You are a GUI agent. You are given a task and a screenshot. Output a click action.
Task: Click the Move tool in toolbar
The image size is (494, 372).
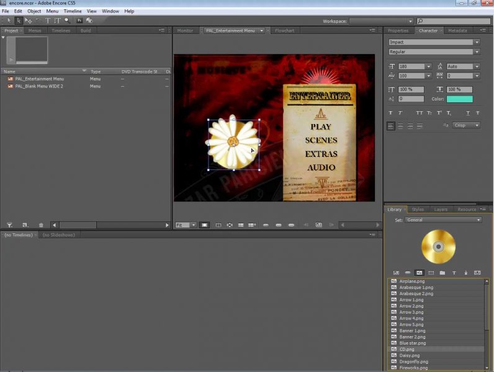click(29, 20)
